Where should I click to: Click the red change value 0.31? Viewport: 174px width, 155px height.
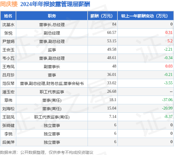(x=169, y=33)
